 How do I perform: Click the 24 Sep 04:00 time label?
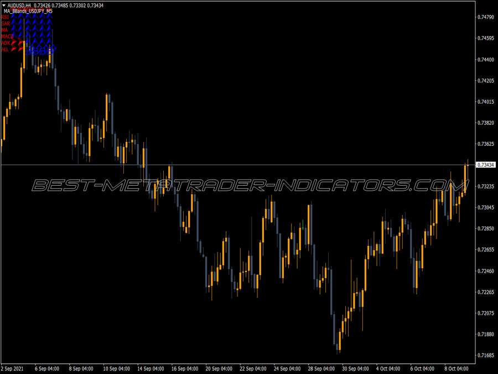[x=287, y=368]
